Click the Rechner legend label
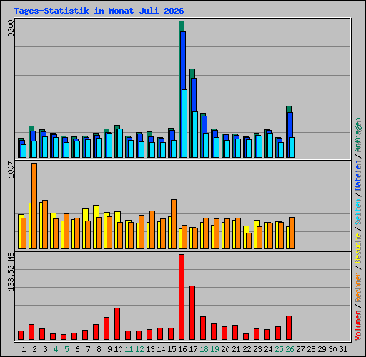Viewport: 366px width, 357px height. 358,288
